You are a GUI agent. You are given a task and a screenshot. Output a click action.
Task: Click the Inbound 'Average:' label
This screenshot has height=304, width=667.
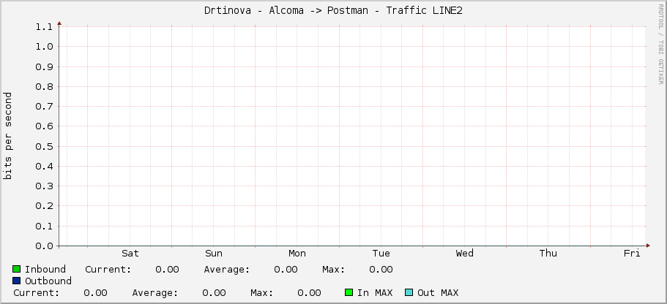tap(227, 269)
